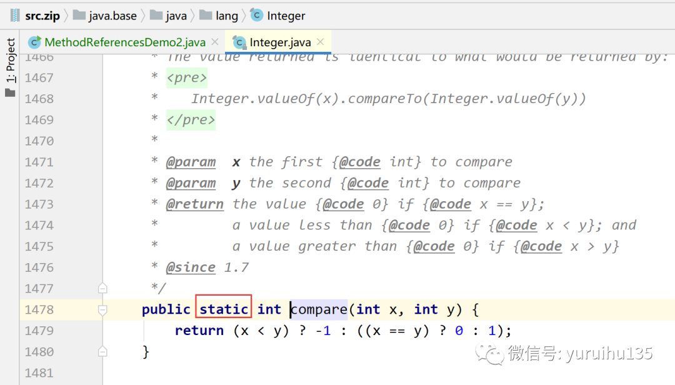
Task: Click line number 1478 in gutter
Action: 39,309
